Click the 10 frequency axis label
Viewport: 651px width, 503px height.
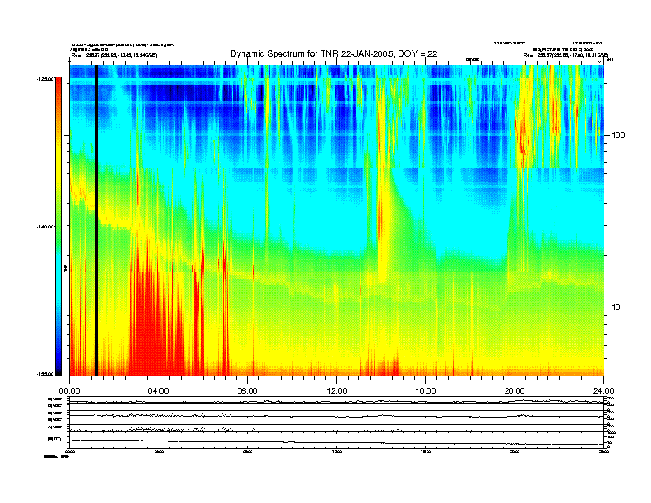pos(616,307)
